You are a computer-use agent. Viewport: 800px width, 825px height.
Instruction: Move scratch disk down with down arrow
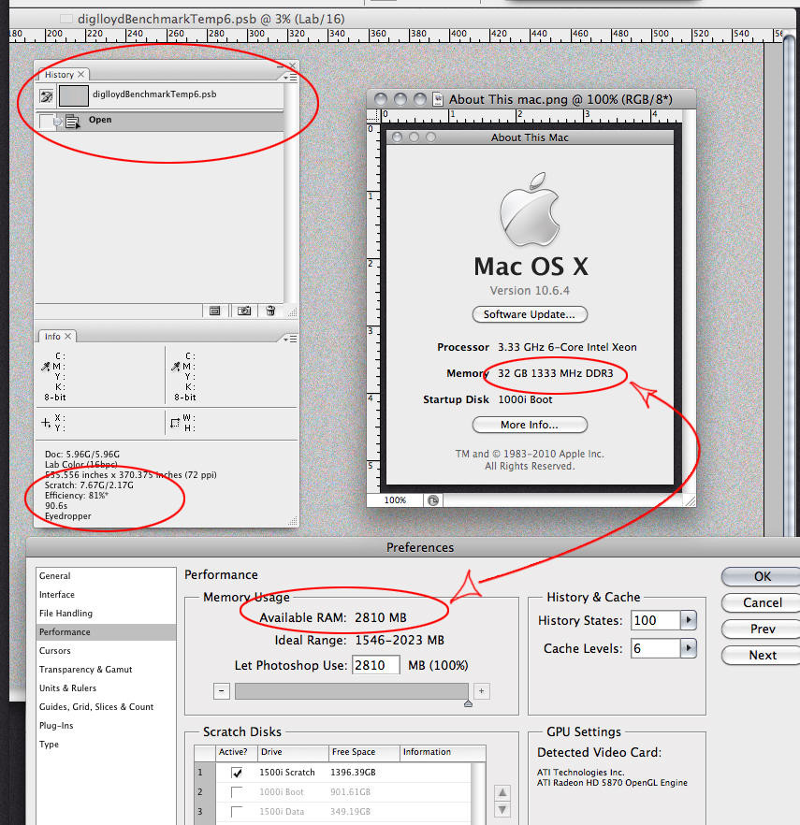(502, 810)
